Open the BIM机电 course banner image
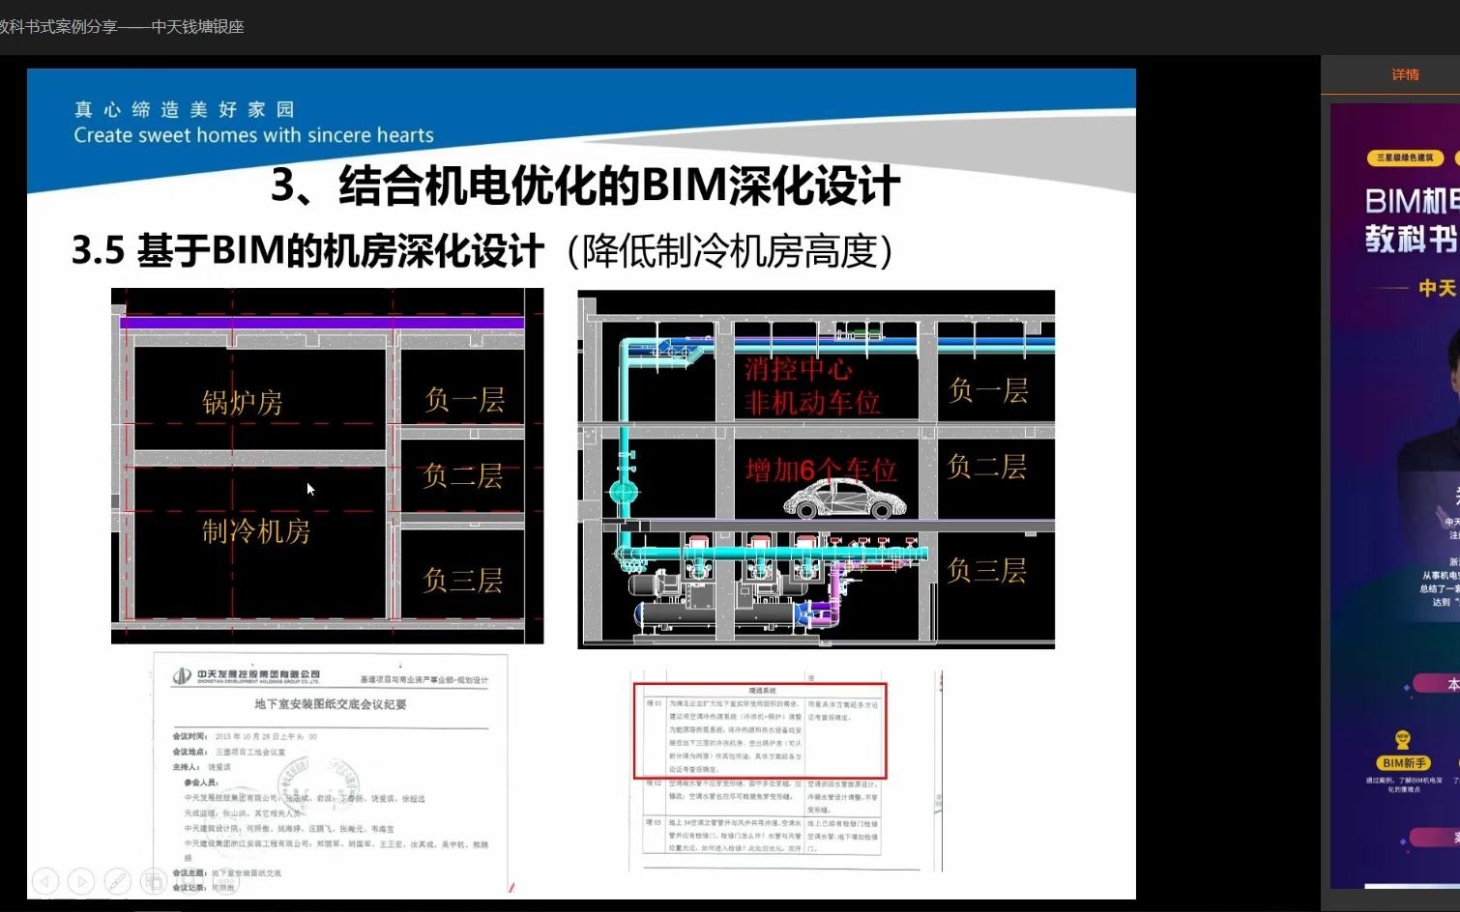The width and height of the screenshot is (1460, 912). [x=1395, y=495]
